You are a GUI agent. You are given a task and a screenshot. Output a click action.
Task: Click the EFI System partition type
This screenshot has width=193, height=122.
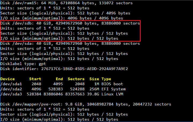(x=113, y=89)
